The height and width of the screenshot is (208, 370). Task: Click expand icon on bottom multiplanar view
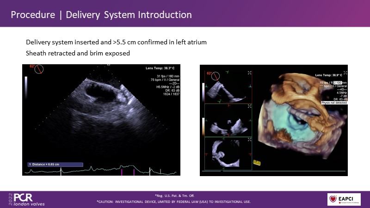pos(250,139)
